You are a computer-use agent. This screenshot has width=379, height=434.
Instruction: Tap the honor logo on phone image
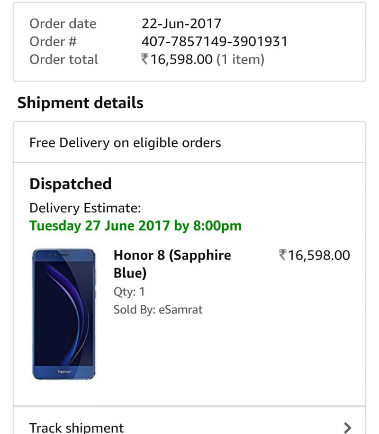coord(64,372)
